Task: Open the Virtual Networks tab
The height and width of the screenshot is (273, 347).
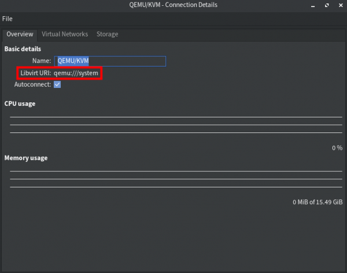Action: click(65, 34)
